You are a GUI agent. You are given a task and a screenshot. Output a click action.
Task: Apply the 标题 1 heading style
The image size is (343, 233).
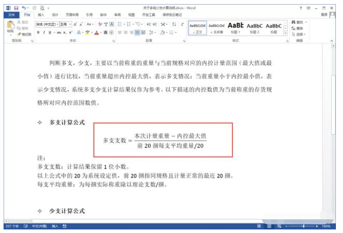coord(236,27)
